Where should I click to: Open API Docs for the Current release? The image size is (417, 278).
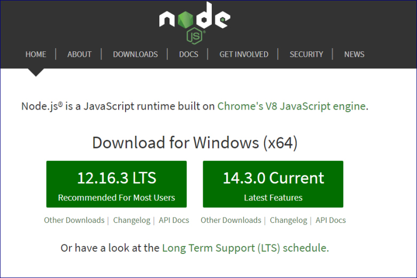coord(330,220)
